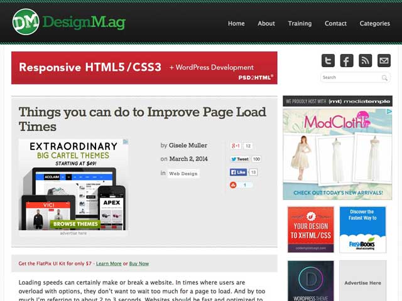Open the Categories menu
Image resolution: width=402 pixels, height=301 pixels.
point(374,23)
